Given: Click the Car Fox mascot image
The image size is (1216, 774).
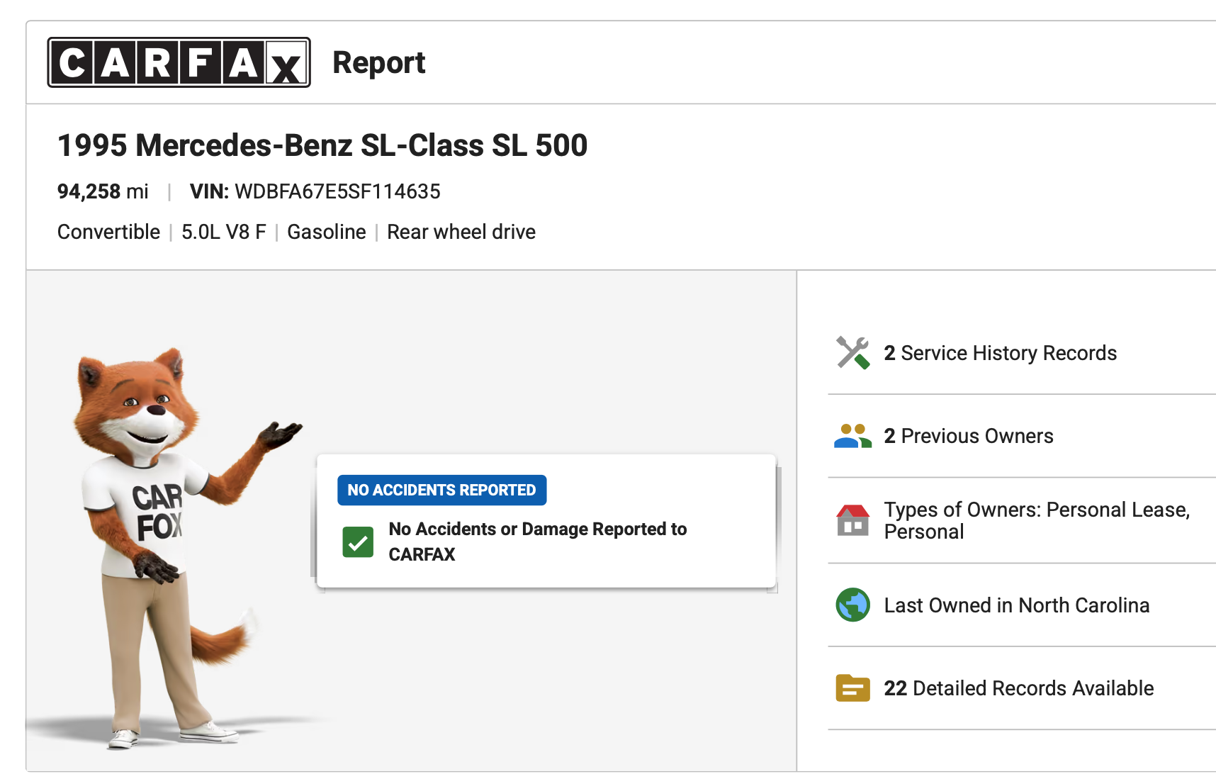Looking at the screenshot, I should (189, 547).
